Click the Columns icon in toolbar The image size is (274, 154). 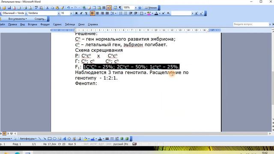[104, 8]
